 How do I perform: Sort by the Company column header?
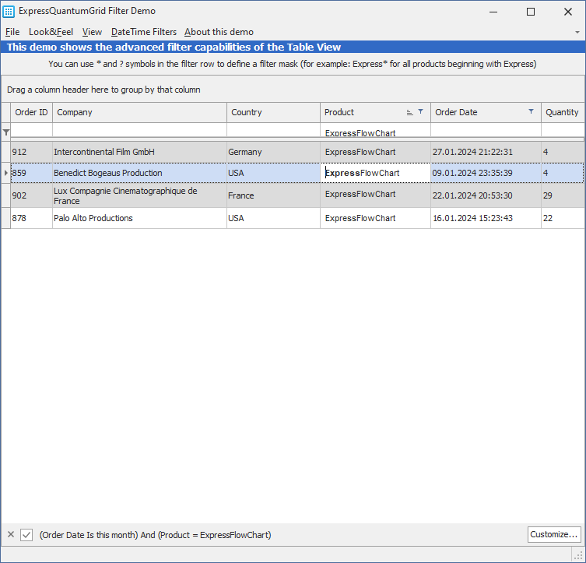tap(139, 112)
